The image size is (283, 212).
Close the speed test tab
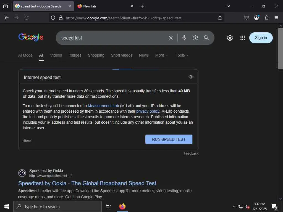pos(70,6)
